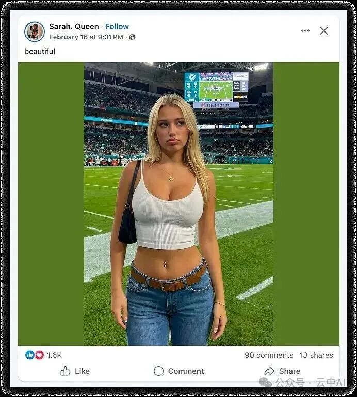Like the post with the Like button
The width and height of the screenshot is (357, 397).
coord(75,371)
